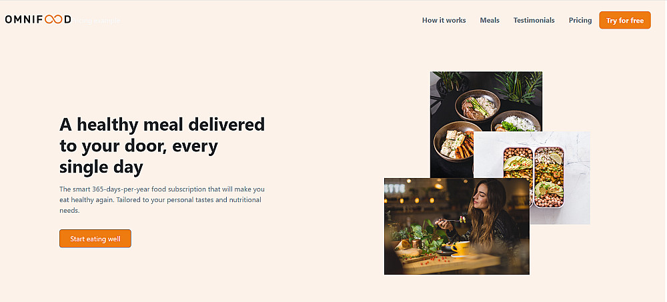Click the bowl with asparagus and rice
Image resolution: width=667 pixels, height=302 pixels.
click(x=478, y=106)
